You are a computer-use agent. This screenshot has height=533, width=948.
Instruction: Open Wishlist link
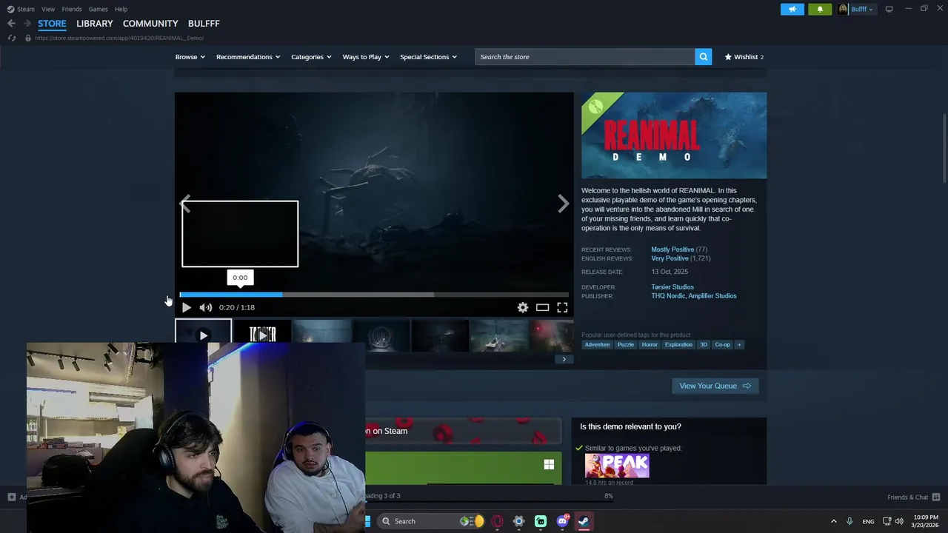(x=744, y=57)
